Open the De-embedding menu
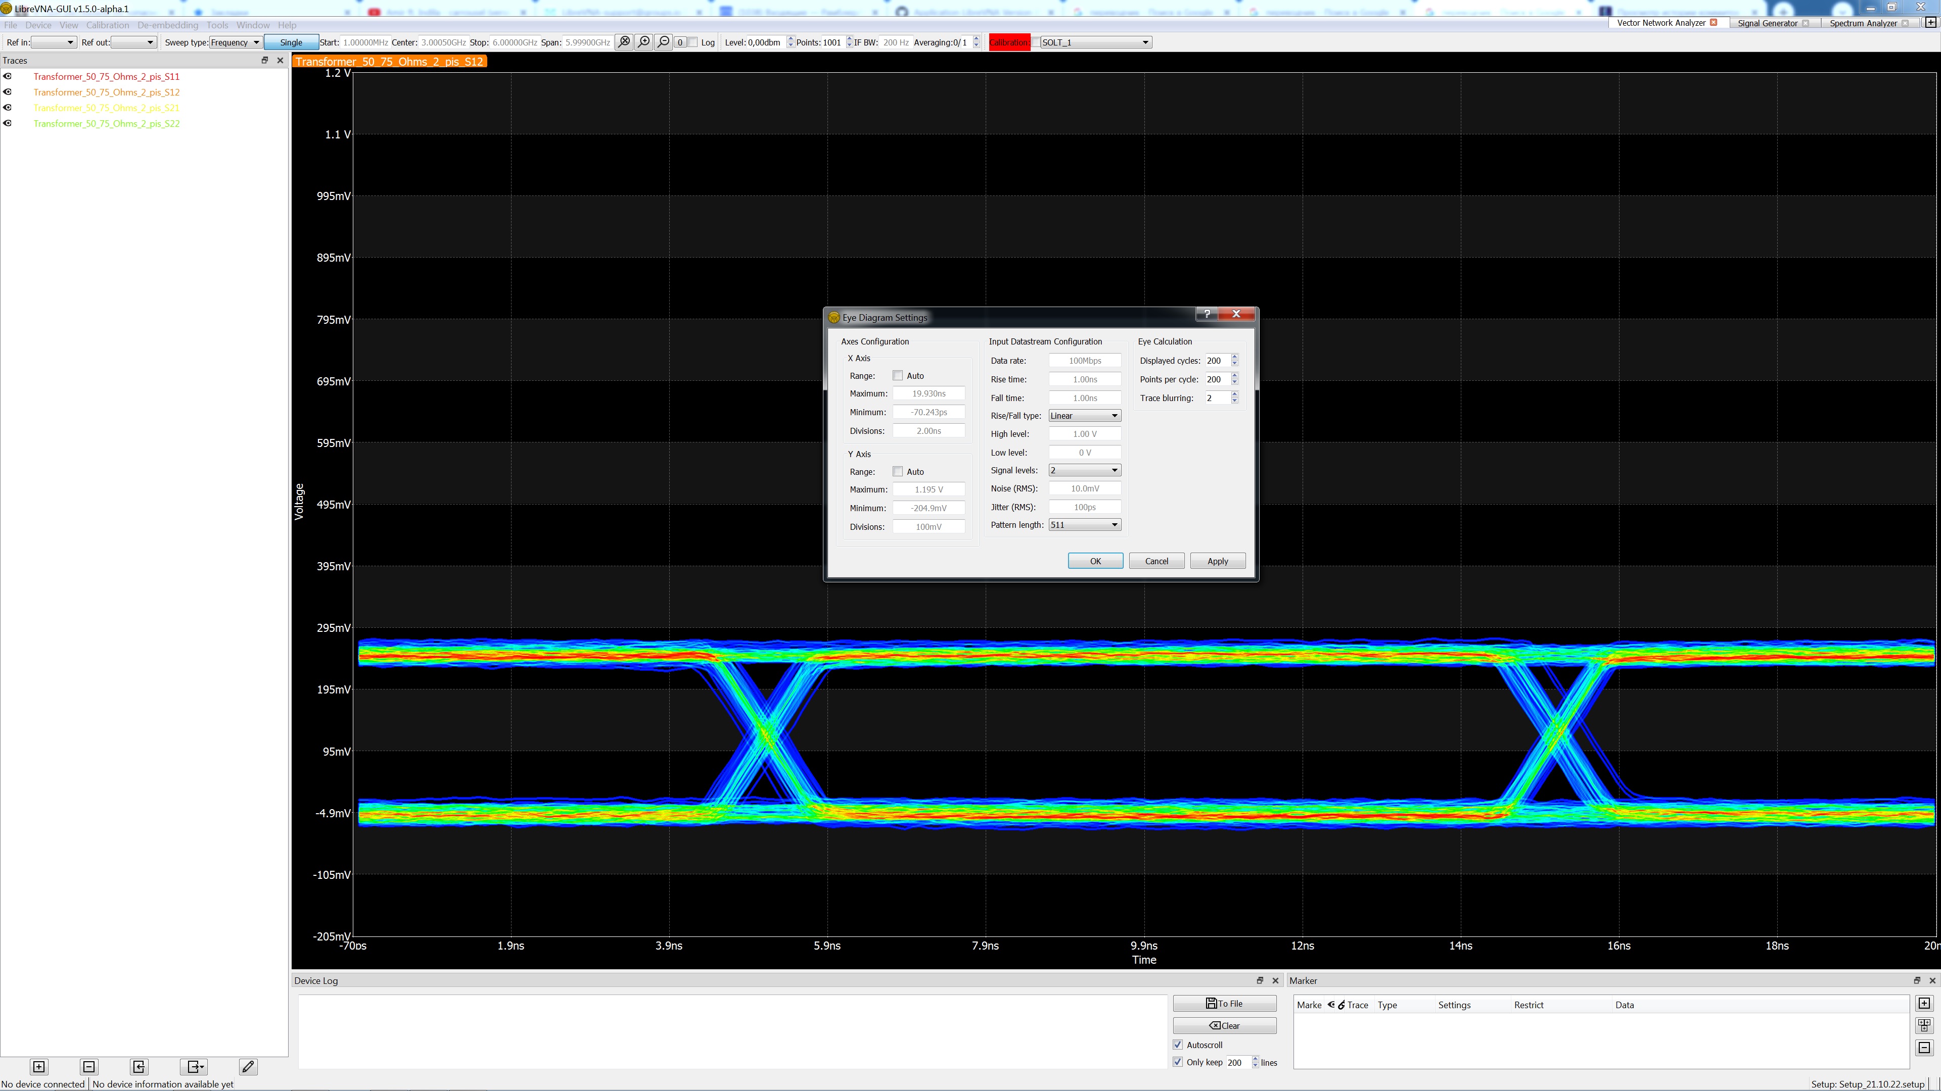 coord(167,25)
